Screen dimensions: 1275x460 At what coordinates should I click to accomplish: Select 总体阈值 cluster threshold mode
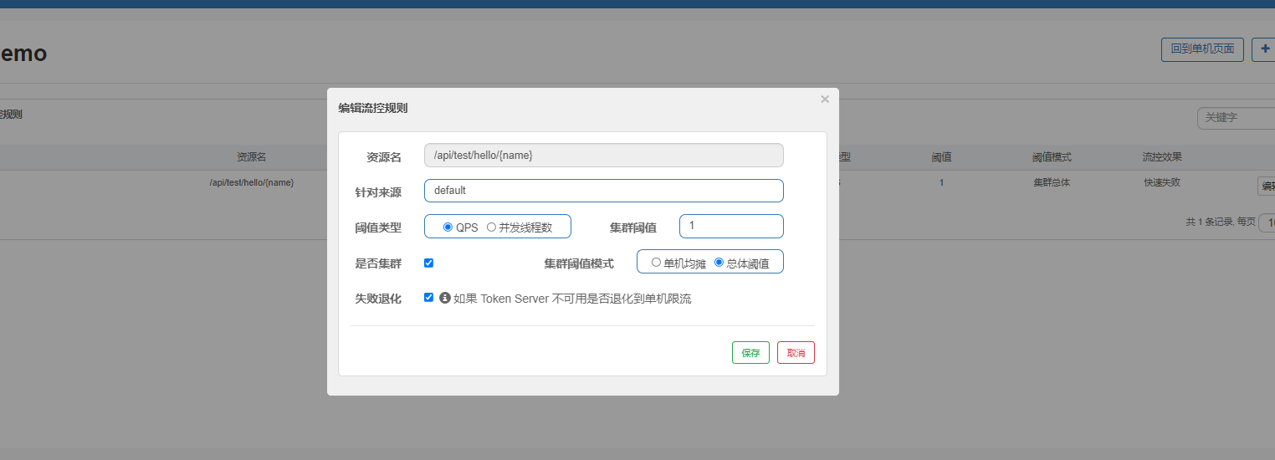point(719,262)
